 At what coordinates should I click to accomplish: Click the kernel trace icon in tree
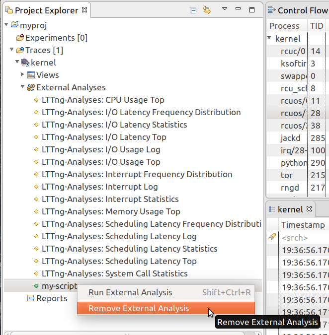(x=25, y=63)
